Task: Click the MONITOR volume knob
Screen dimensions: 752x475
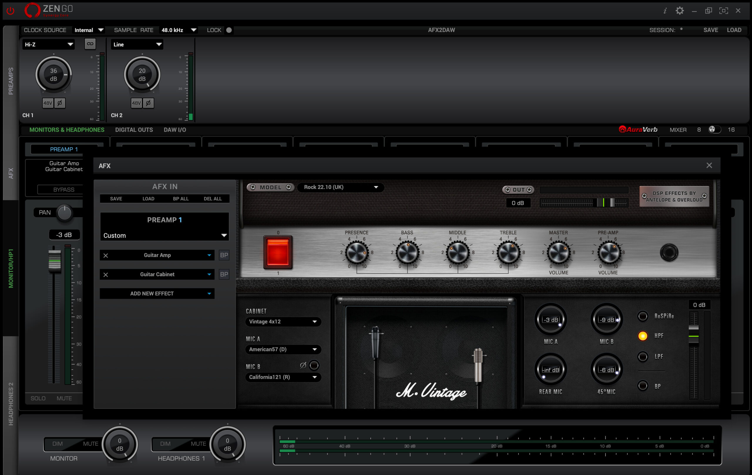Action: click(120, 444)
